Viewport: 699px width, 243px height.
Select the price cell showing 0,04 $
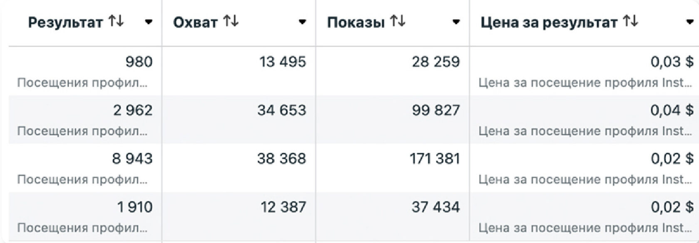(x=585, y=119)
